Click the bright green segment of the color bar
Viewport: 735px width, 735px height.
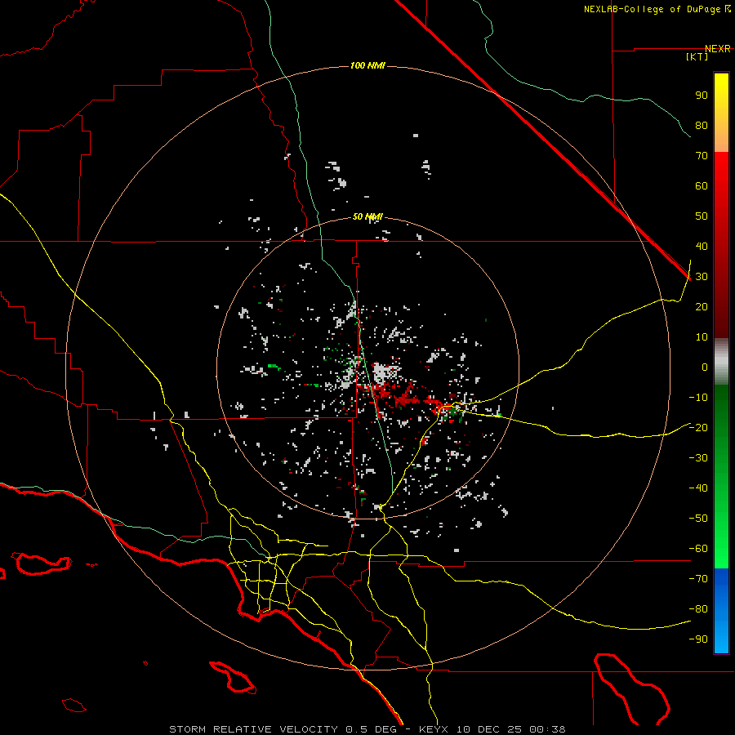point(721,539)
